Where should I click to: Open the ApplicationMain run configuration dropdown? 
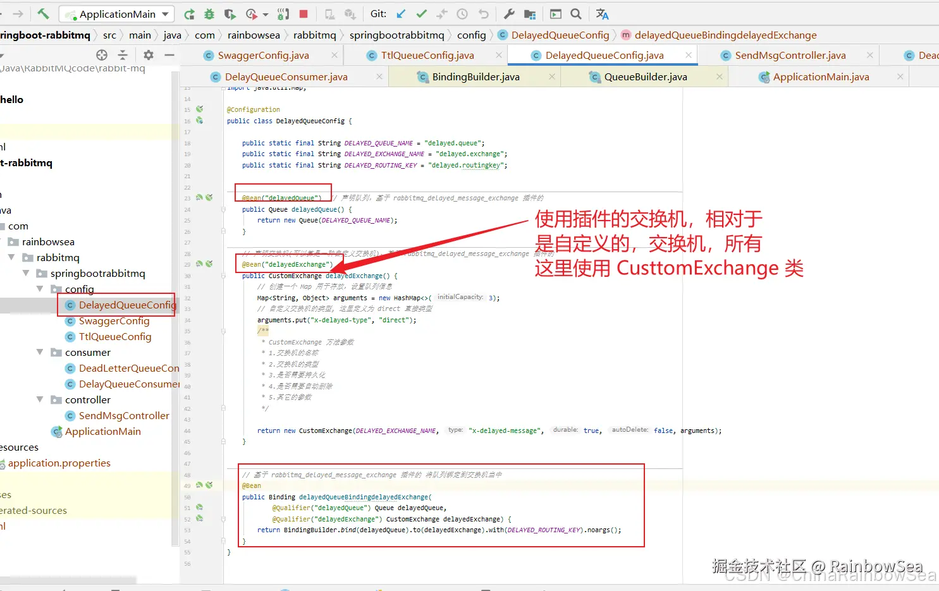point(117,14)
